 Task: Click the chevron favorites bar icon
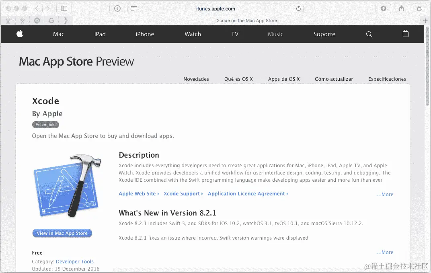[x=66, y=21]
